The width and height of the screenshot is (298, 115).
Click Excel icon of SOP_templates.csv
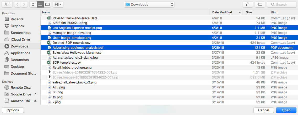(x=49, y=62)
